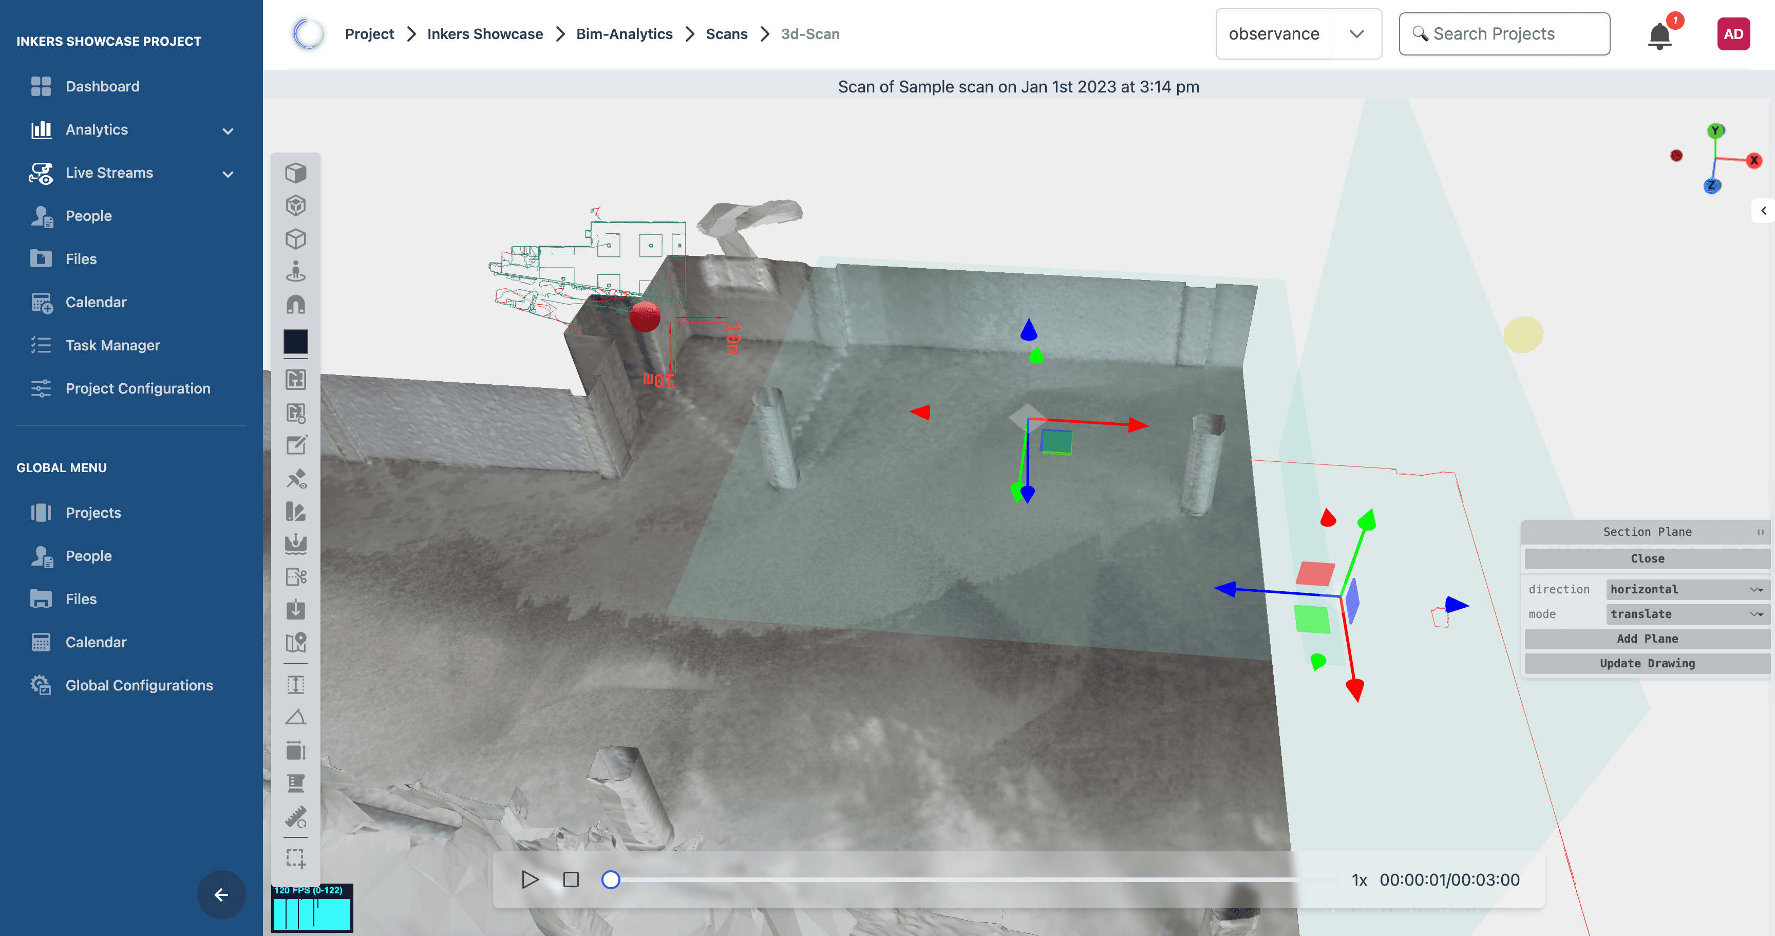Open the notifications bell
The height and width of the screenshot is (936, 1775).
1659,35
